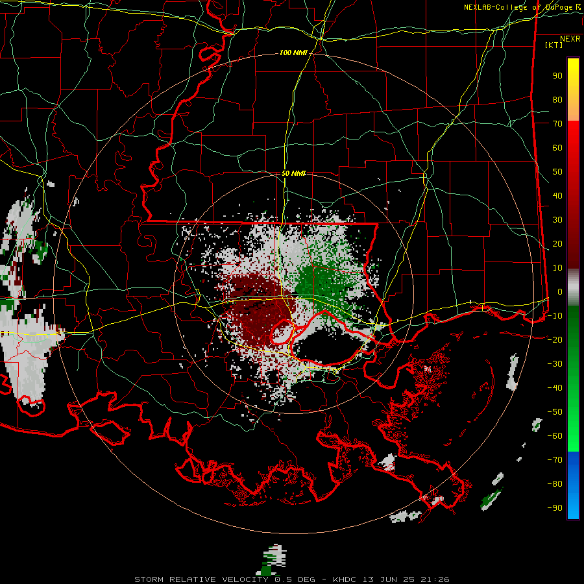Select the positive 80 scale value

click(x=557, y=100)
